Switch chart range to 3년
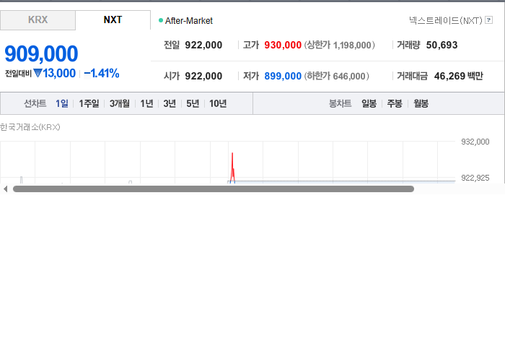The image size is (505, 354). click(170, 103)
